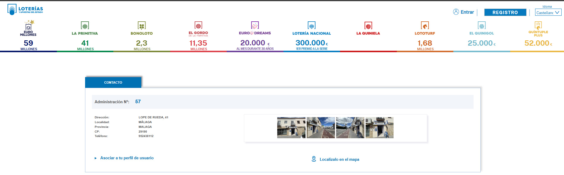Select the La Primitiva game icon

click(85, 26)
